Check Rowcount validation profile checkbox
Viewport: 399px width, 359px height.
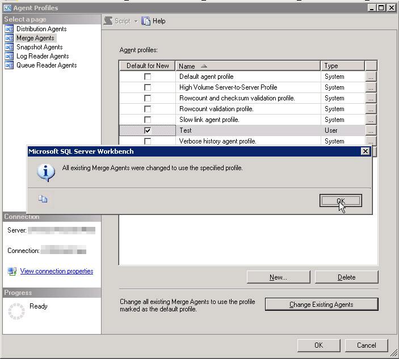148,109
